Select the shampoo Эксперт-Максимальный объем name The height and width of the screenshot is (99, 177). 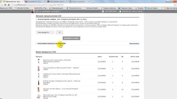[57, 61]
